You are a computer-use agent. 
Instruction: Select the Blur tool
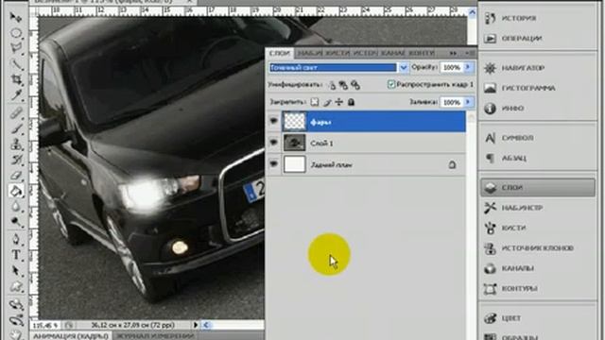click(x=16, y=207)
